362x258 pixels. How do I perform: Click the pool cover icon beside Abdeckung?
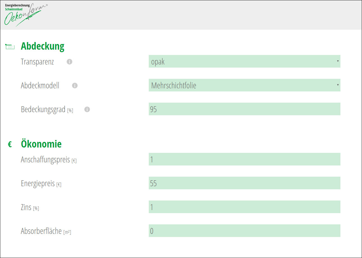pos(10,47)
